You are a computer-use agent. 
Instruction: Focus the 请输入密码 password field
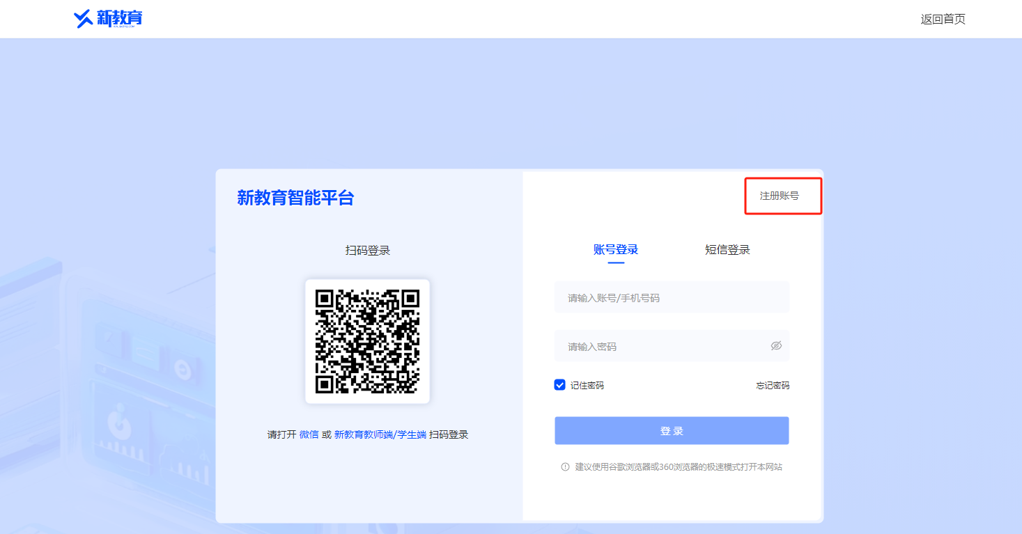coord(672,346)
